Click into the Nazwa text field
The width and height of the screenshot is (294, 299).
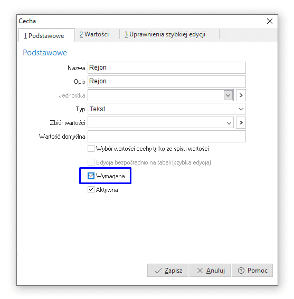167,67
